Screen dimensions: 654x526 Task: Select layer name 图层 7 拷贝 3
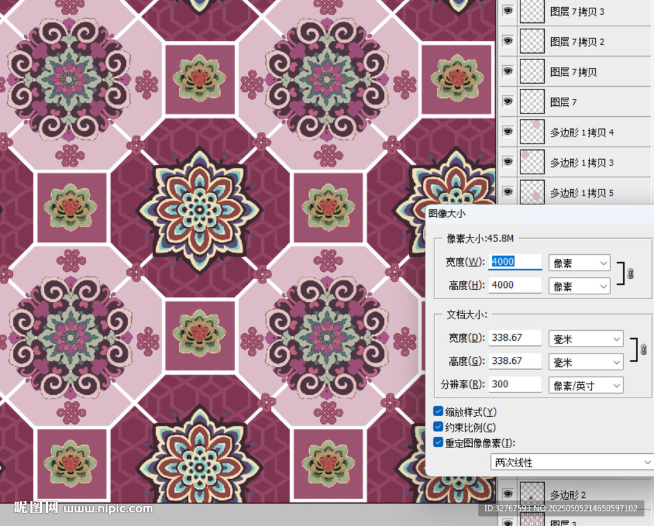pyautogui.click(x=577, y=11)
